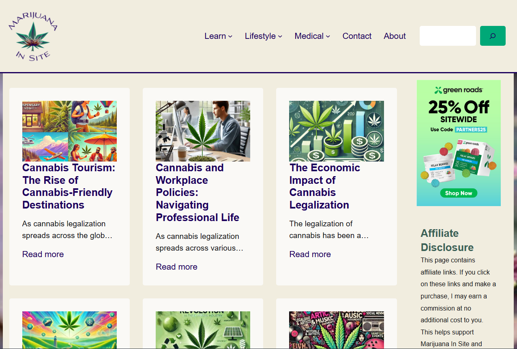Click Read more under Cannabis Tourism

(x=43, y=254)
